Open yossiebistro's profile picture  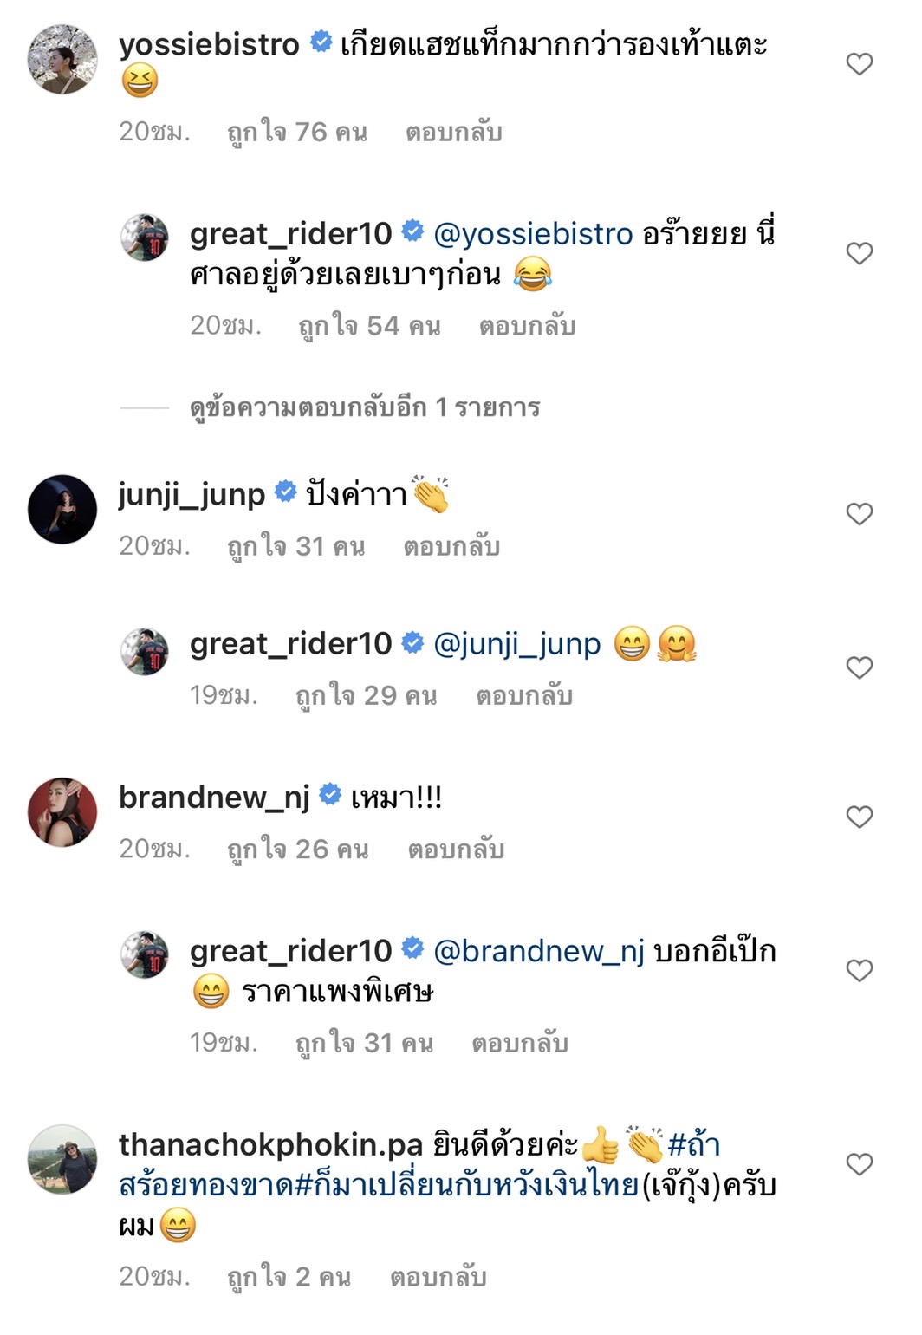point(62,59)
